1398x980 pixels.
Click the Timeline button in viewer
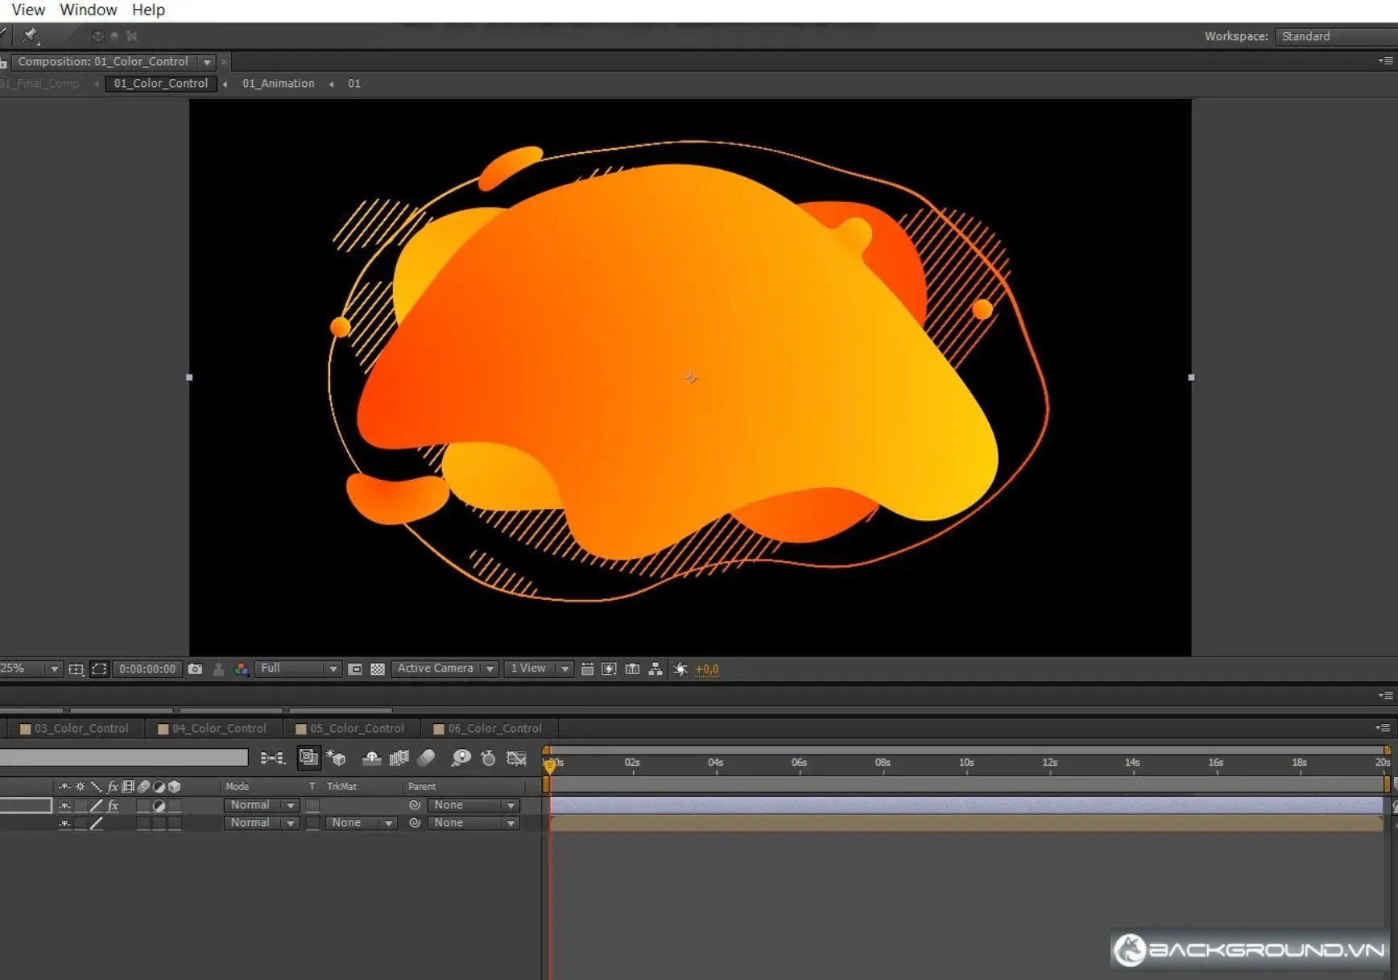point(633,669)
